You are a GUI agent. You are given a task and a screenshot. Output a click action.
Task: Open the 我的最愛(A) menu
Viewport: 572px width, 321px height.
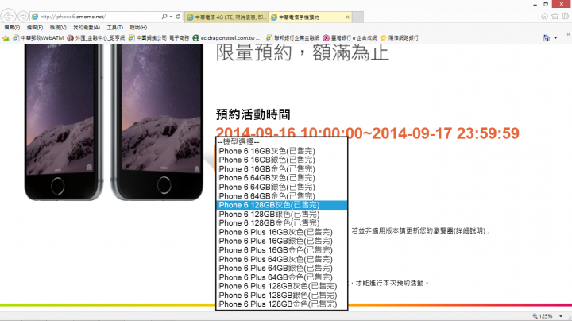(87, 27)
